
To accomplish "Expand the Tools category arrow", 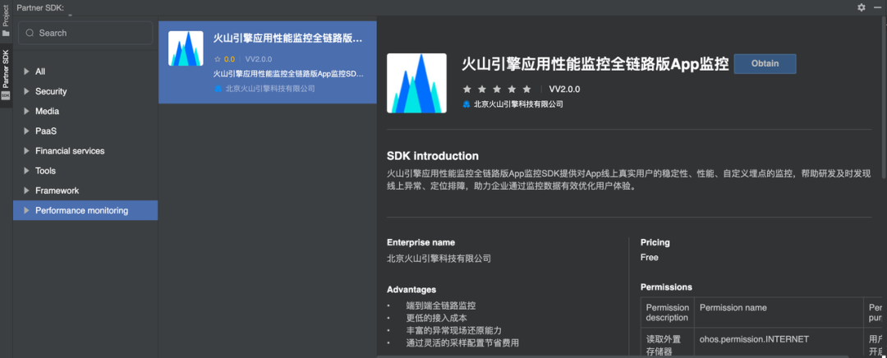I will tap(26, 171).
